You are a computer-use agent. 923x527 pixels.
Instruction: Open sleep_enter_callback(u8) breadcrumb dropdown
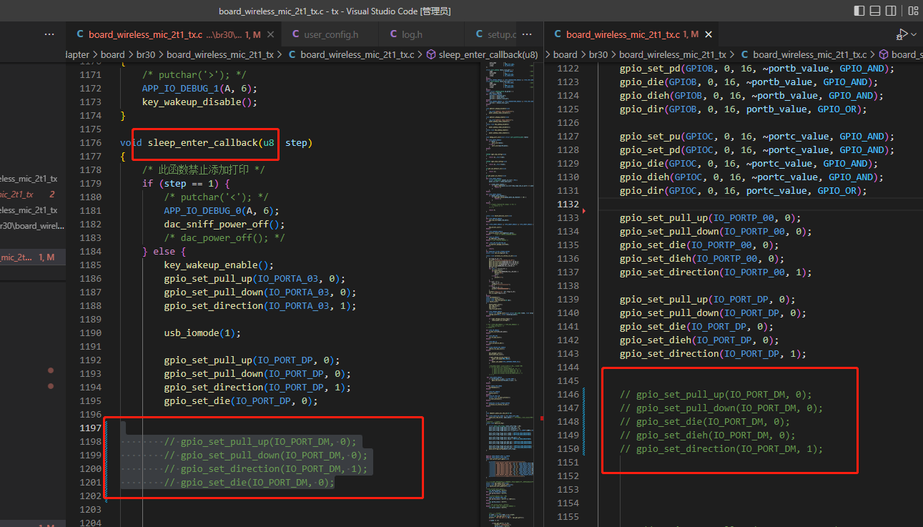(488, 54)
